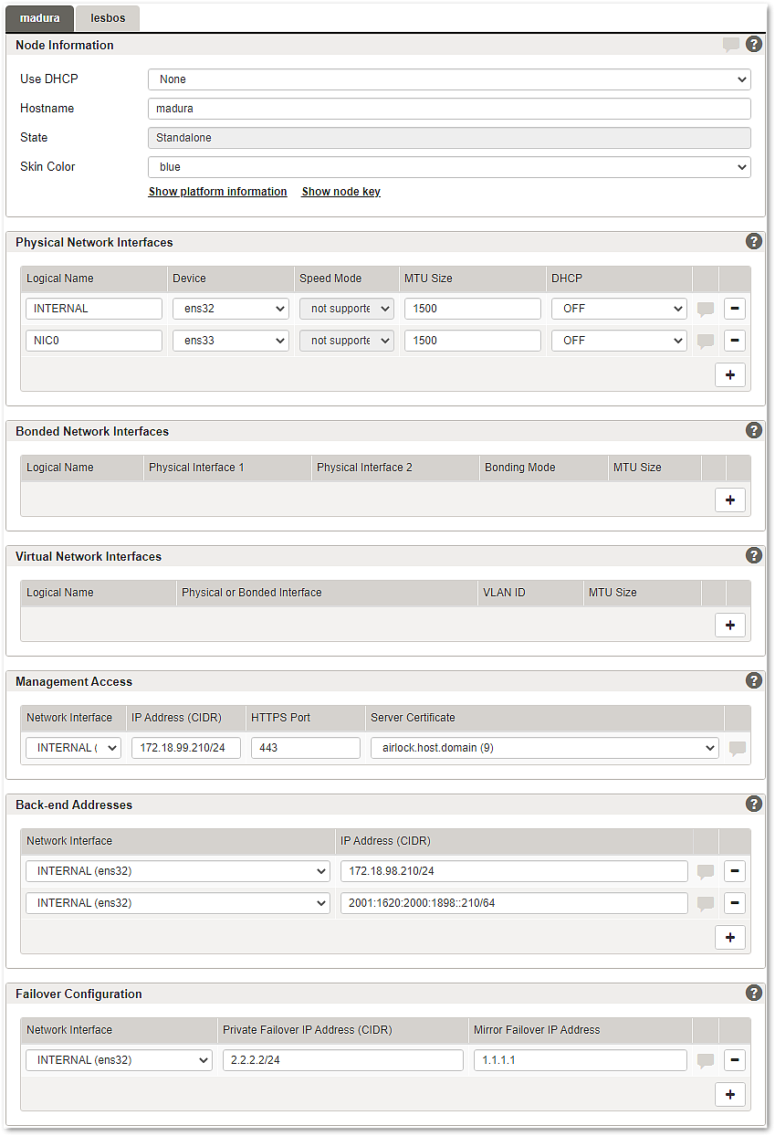This screenshot has width=775, height=1136.
Task: Click the Hostname field
Action: (x=449, y=109)
